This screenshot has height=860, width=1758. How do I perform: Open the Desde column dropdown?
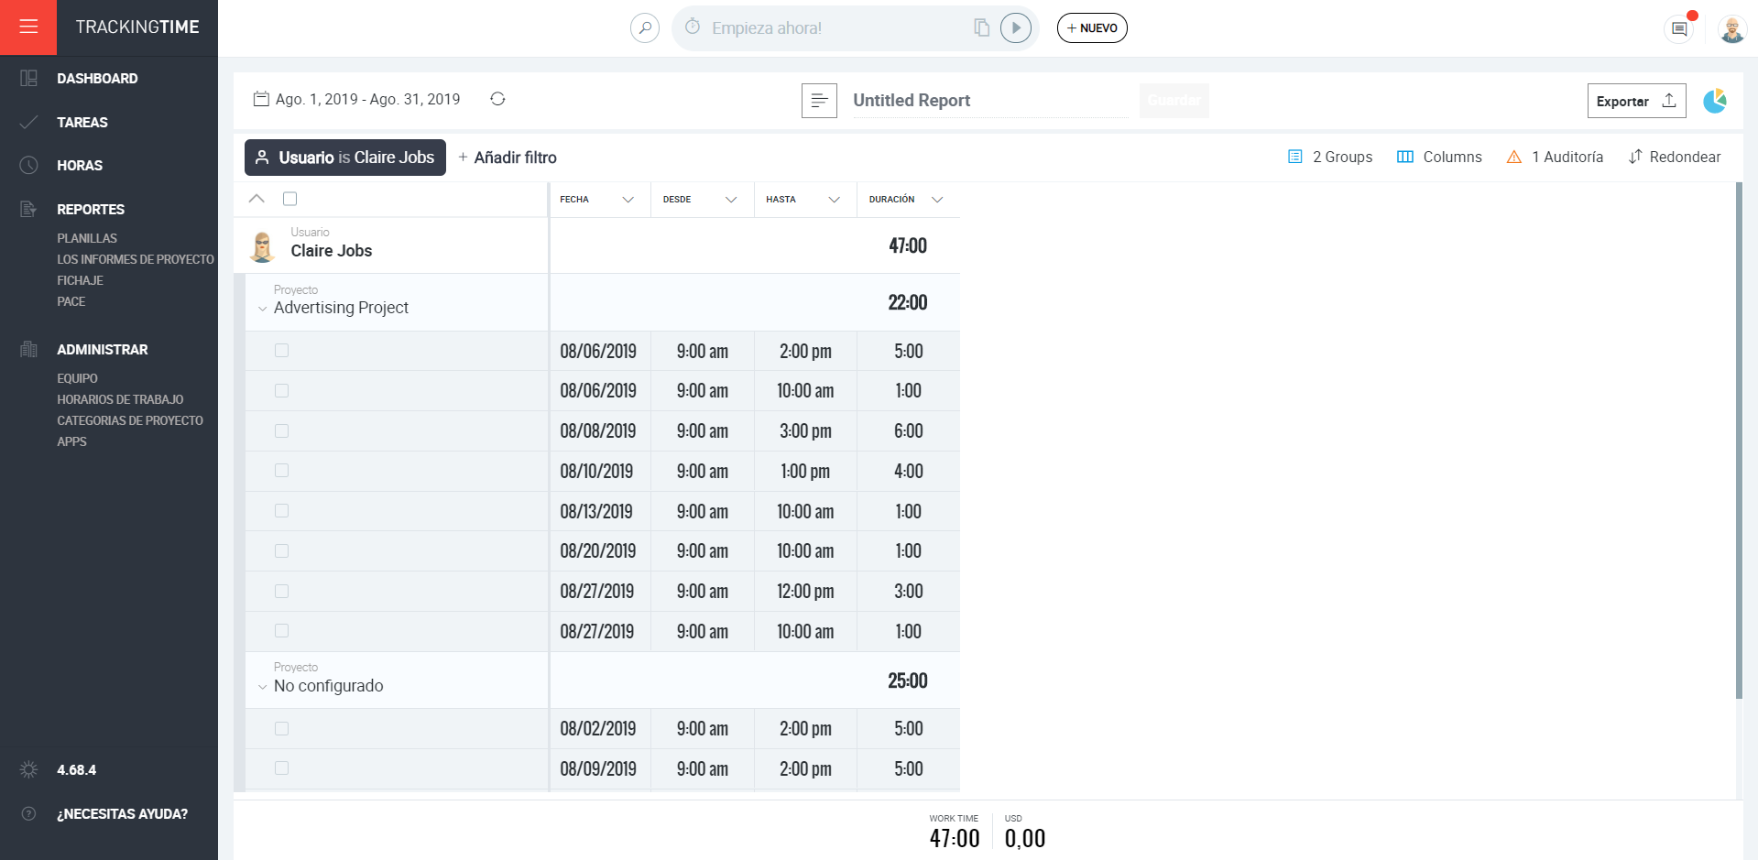(x=731, y=200)
